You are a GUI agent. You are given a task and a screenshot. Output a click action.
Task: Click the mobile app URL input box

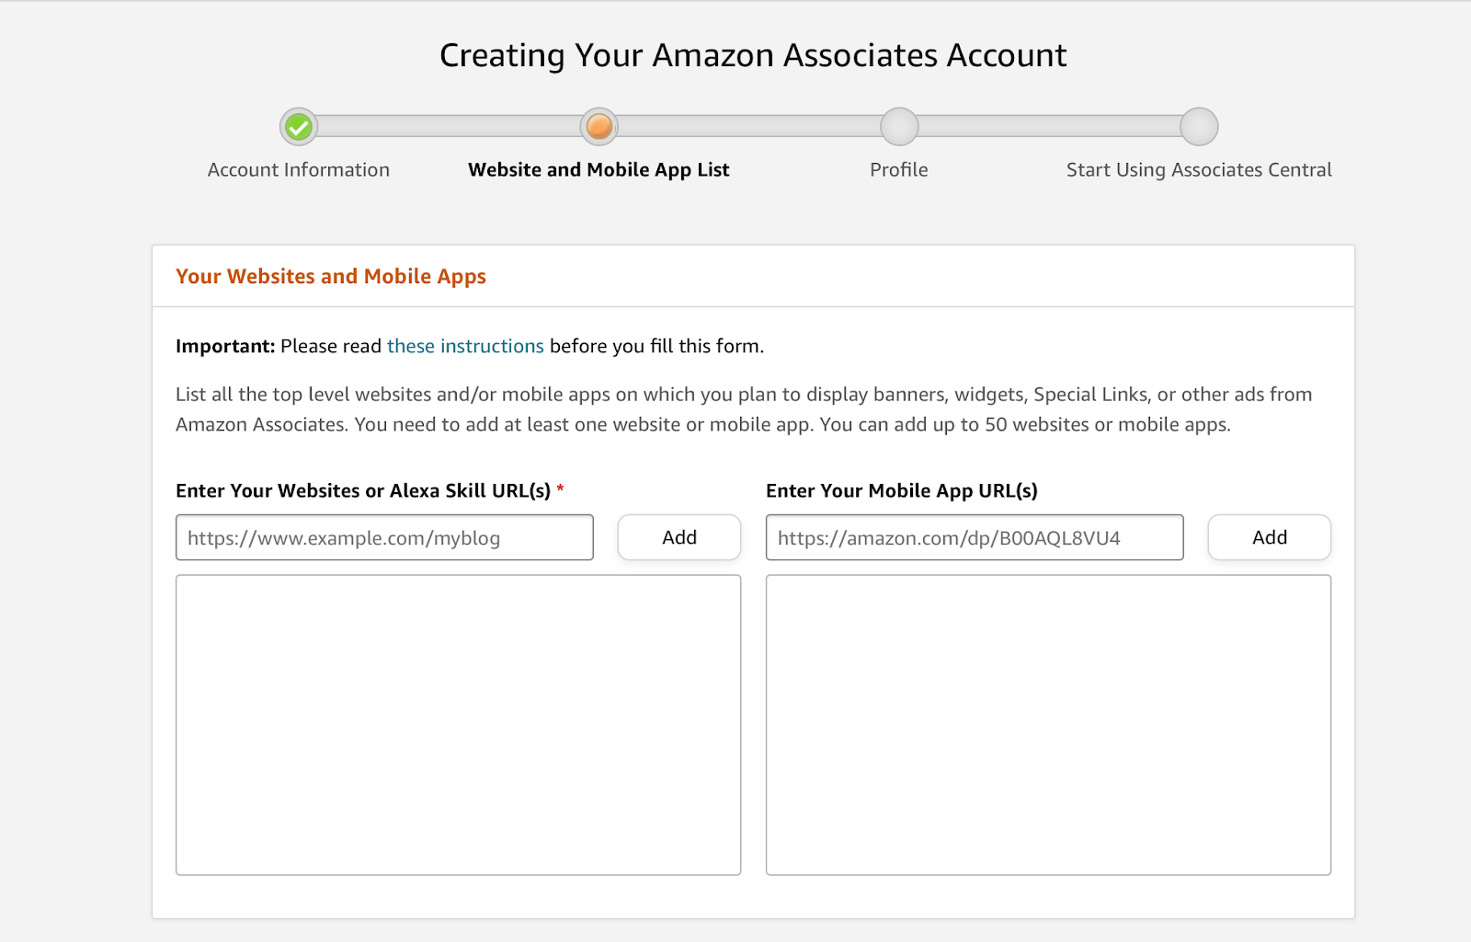pos(974,537)
